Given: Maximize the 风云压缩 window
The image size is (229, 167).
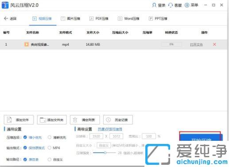Looking at the screenshot, I should [213, 5].
